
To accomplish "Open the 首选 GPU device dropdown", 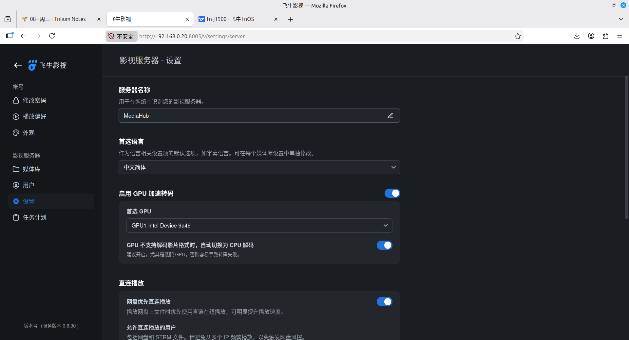I will pyautogui.click(x=259, y=226).
